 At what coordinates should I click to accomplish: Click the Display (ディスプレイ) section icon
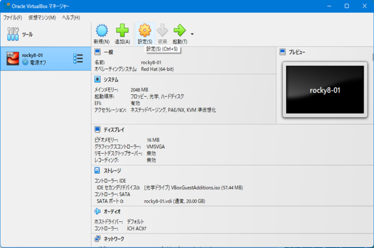pos(97,129)
